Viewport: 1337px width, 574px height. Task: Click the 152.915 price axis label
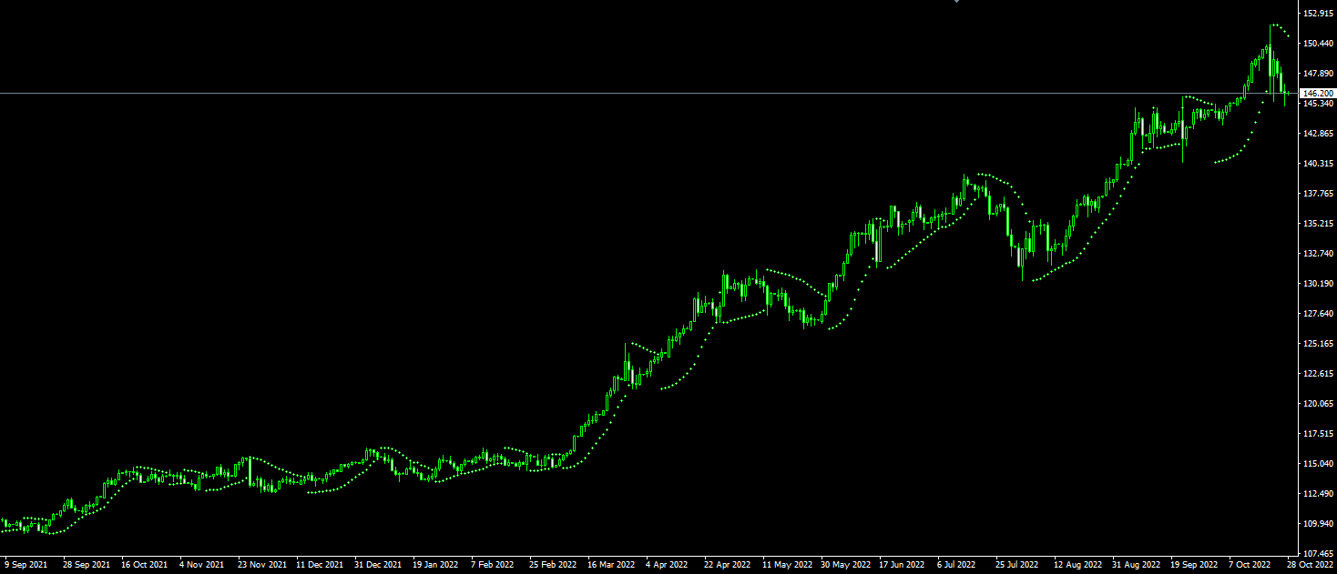pyautogui.click(x=1319, y=14)
